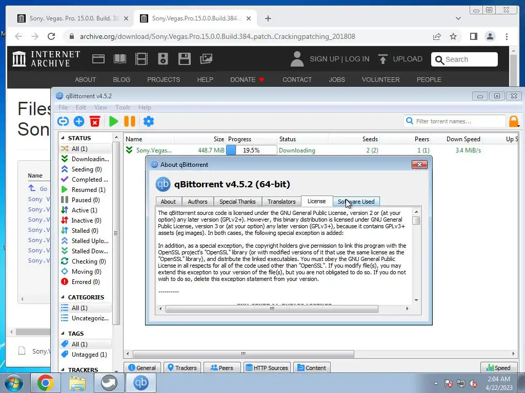Open Chrome three-dot menu
Screen dimensions: 525x393
pos(507,36)
